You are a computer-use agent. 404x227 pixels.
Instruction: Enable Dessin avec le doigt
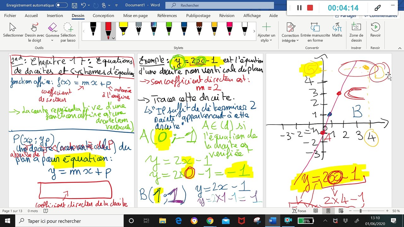34,32
